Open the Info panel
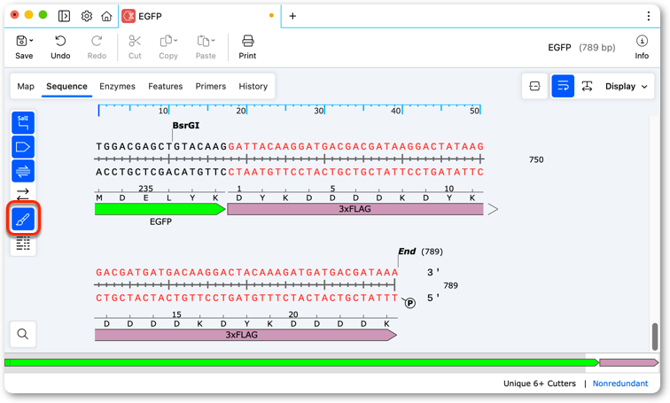670x403 pixels. pyautogui.click(x=642, y=47)
